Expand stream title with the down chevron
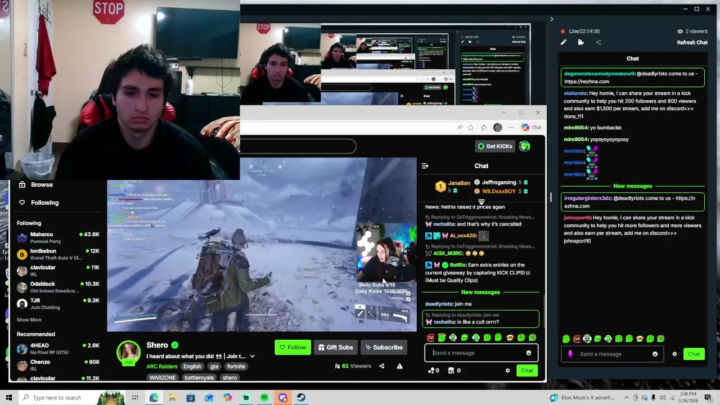Image resolution: width=720 pixels, height=405 pixels. [x=252, y=356]
